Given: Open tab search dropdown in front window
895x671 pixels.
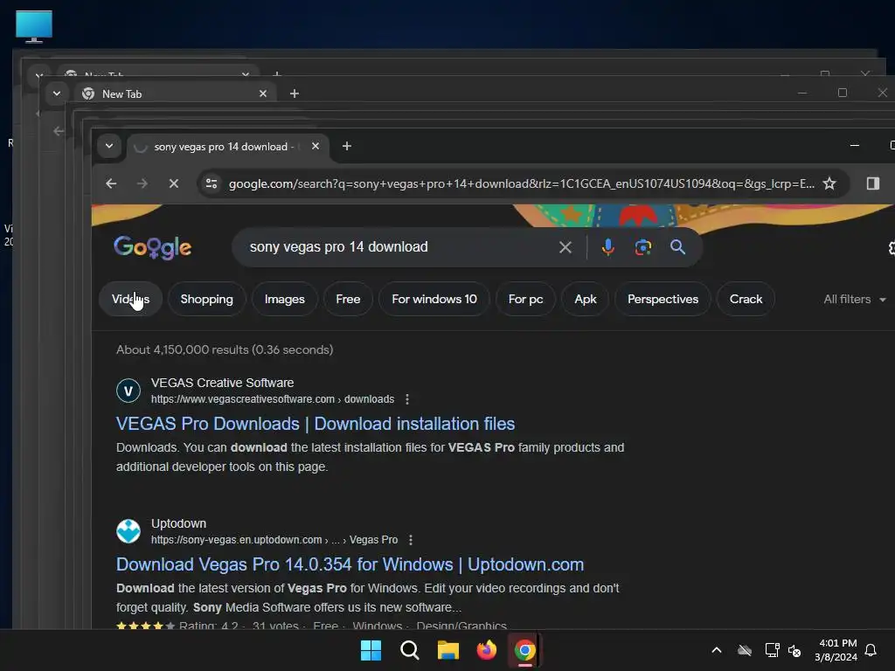Looking at the screenshot, I should pyautogui.click(x=109, y=146).
